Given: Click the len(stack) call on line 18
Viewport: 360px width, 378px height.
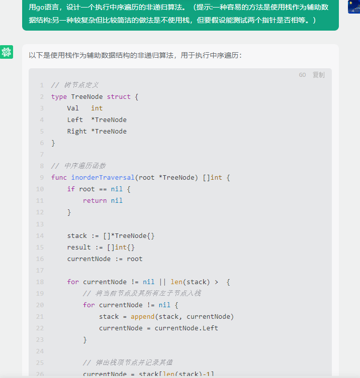Looking at the screenshot, I should [x=190, y=282].
